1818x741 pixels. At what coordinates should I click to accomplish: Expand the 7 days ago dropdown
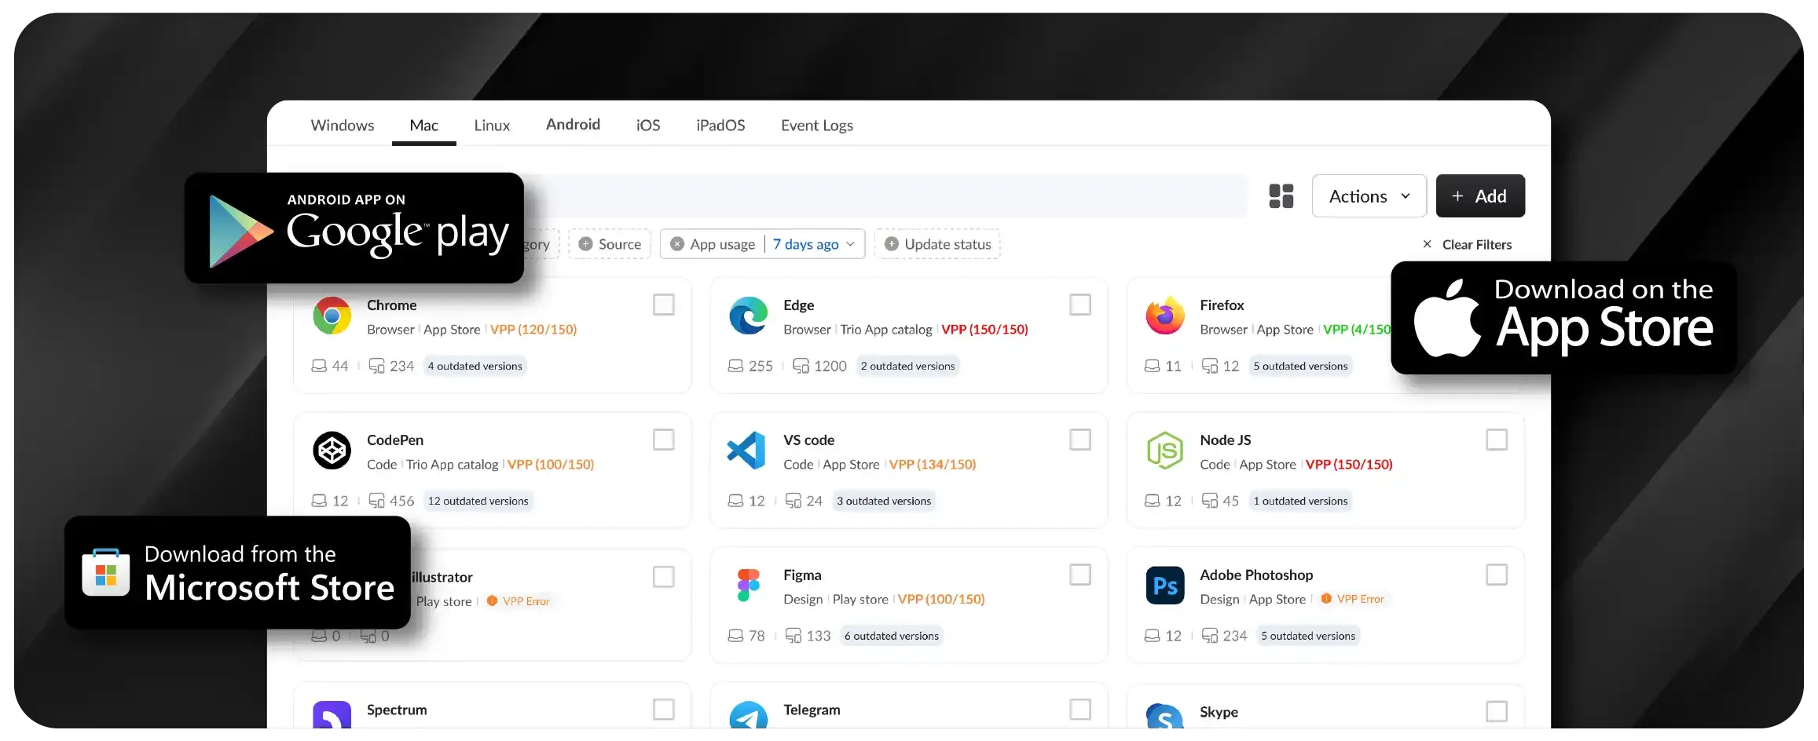pos(814,244)
